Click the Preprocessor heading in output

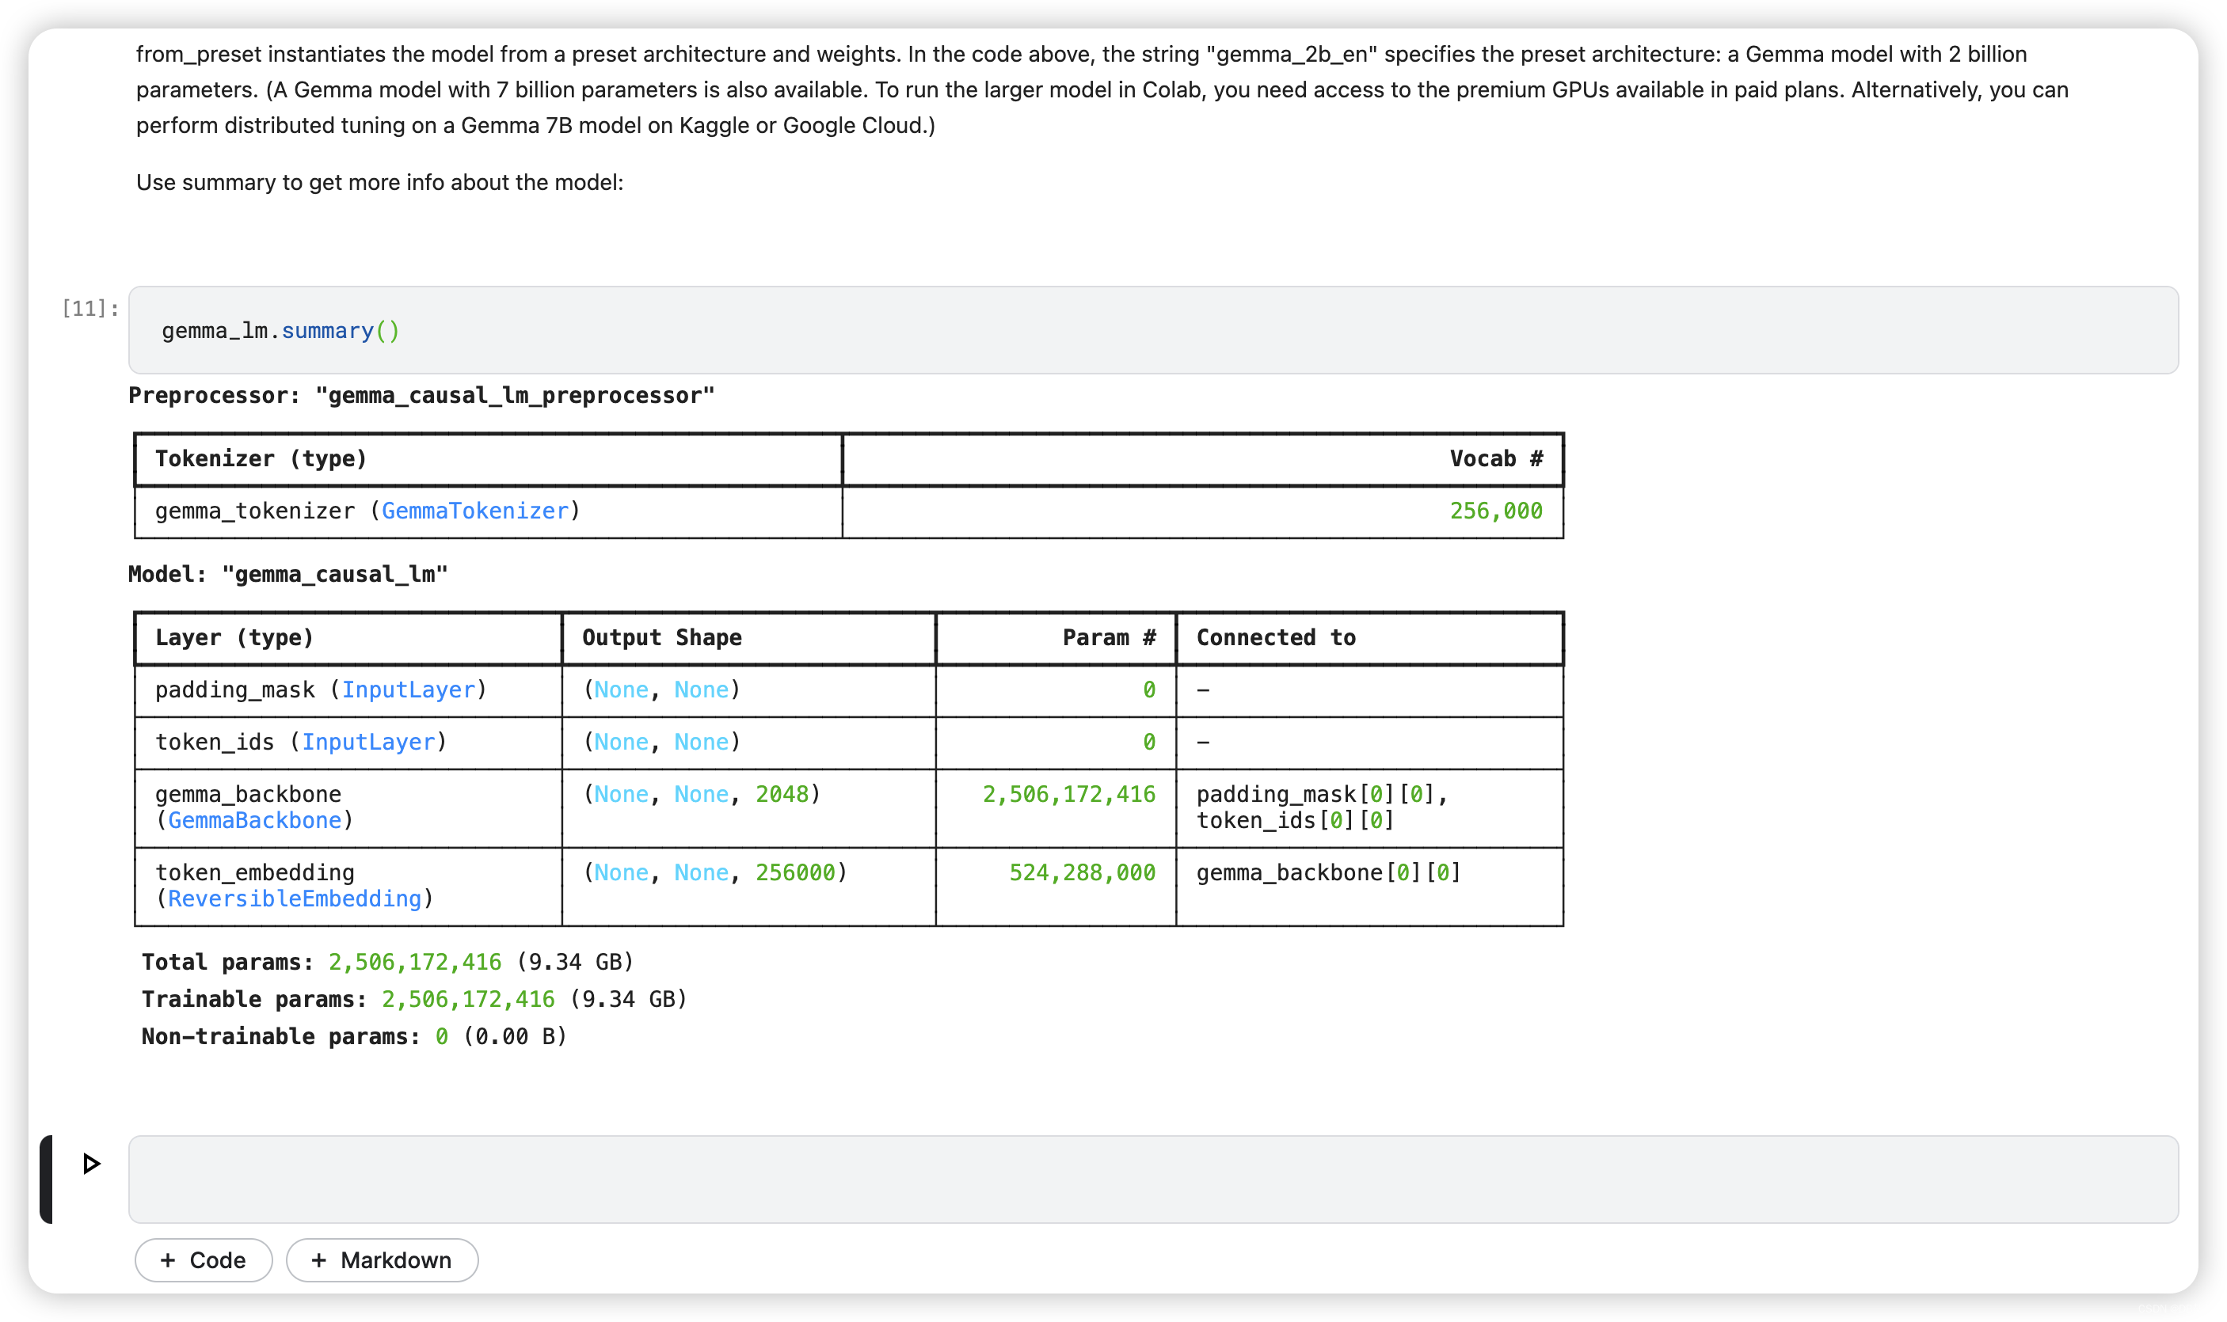(x=421, y=396)
